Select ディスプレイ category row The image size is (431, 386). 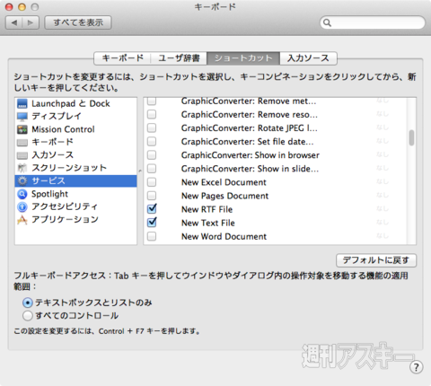(x=75, y=117)
